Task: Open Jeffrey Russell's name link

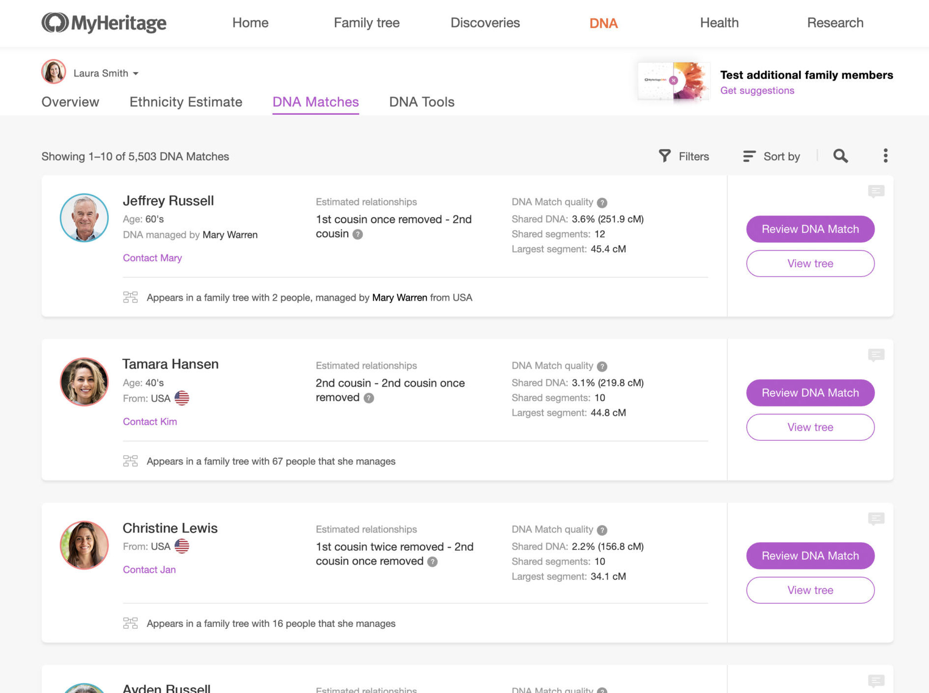Action: tap(168, 201)
